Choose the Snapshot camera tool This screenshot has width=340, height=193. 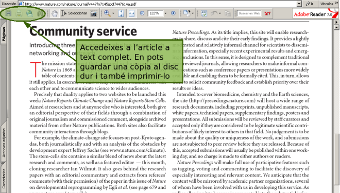94,13
